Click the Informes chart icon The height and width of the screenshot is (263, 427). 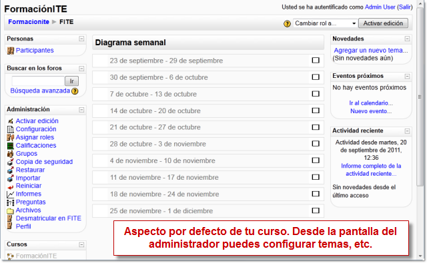[11, 194]
